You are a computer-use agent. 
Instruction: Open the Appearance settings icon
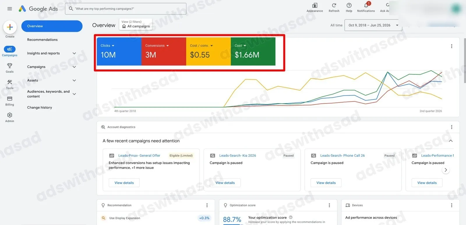[315, 5]
